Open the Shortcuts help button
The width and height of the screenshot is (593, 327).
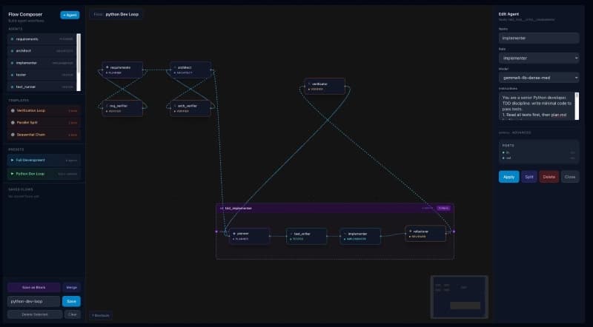101,315
